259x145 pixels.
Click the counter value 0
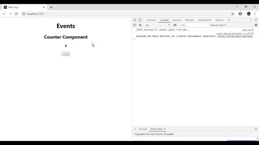[66, 46]
